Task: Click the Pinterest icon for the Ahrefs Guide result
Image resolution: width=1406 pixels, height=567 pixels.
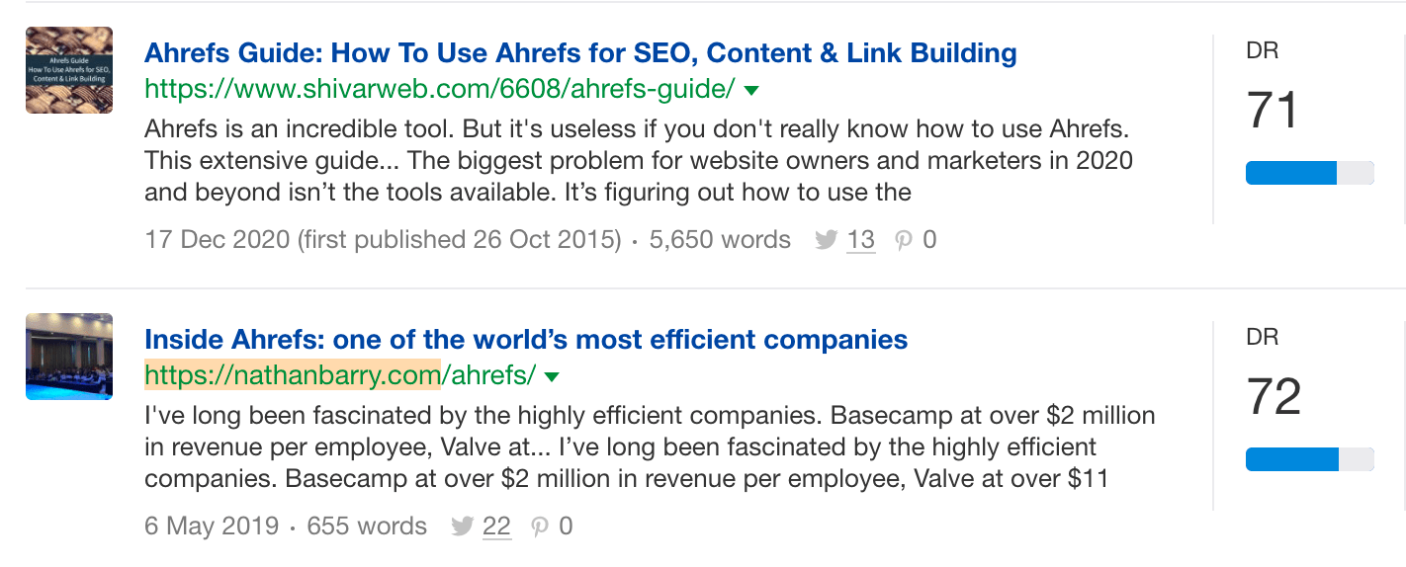Action: pyautogui.click(x=903, y=240)
